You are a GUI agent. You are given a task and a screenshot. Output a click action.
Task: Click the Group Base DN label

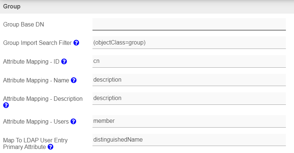point(24,25)
